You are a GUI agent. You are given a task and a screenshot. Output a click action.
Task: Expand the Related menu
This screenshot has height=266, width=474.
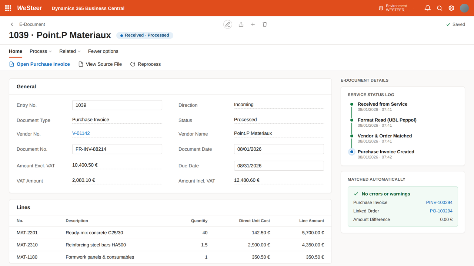tap(70, 51)
